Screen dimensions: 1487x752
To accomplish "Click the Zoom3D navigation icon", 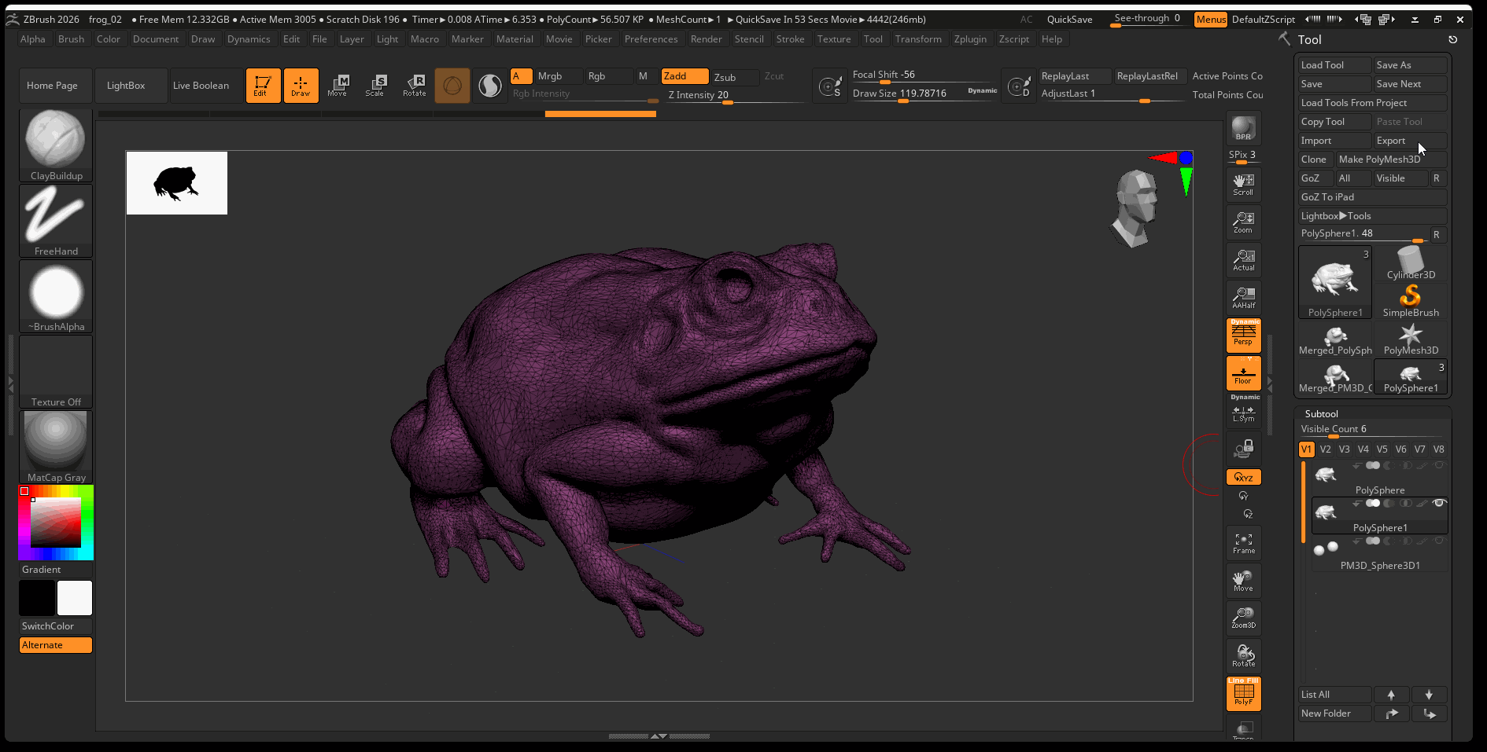I will (x=1243, y=618).
